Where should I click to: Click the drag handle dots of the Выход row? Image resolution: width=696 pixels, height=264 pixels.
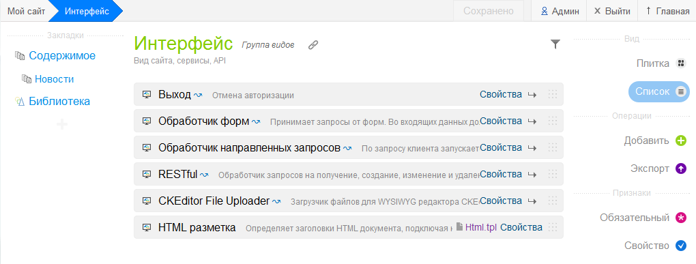coord(553,94)
